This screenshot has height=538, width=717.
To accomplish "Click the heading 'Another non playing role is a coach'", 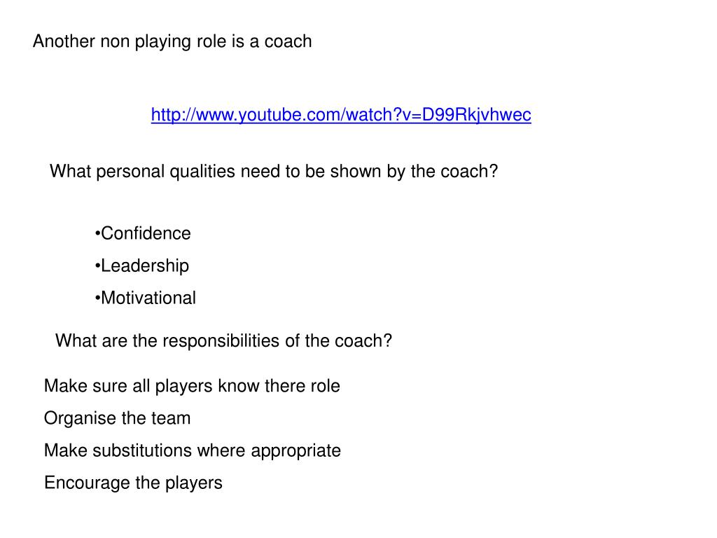I will pos(172,41).
